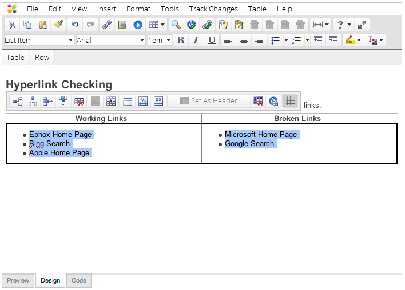
Task: Toggle Italic formatting
Action: pyautogui.click(x=196, y=40)
